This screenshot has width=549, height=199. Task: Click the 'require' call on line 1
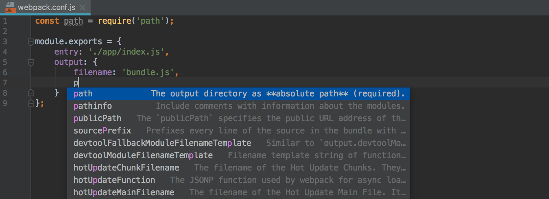(x=115, y=21)
